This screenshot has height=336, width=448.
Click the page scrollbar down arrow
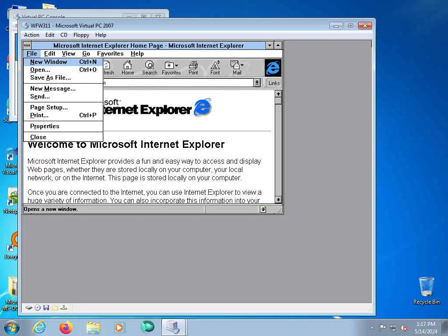click(278, 199)
